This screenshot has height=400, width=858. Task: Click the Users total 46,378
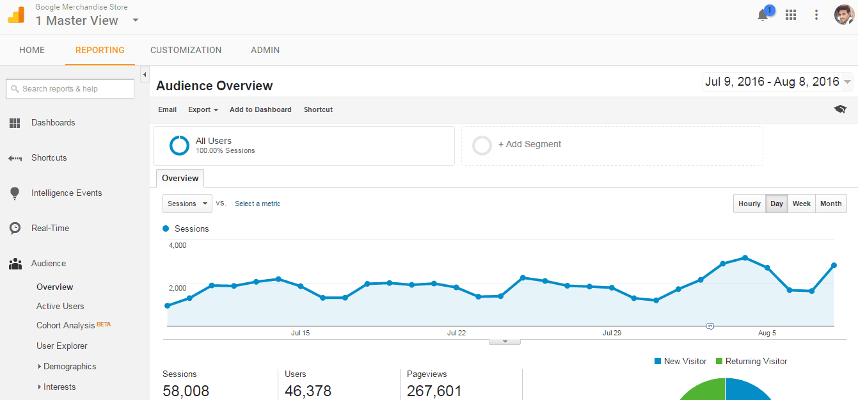click(x=308, y=391)
